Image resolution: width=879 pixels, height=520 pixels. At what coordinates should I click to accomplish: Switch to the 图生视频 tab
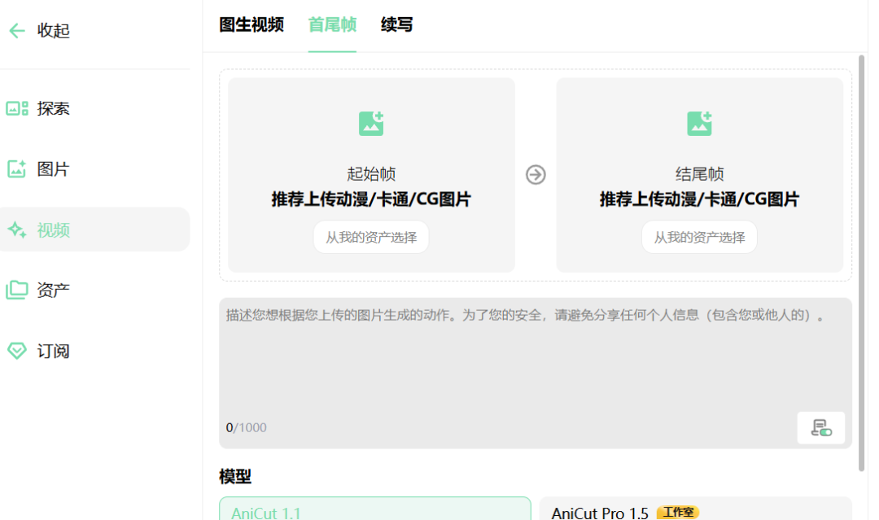tap(250, 25)
